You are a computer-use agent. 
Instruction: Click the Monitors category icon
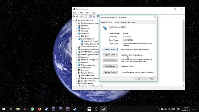(x=79, y=62)
